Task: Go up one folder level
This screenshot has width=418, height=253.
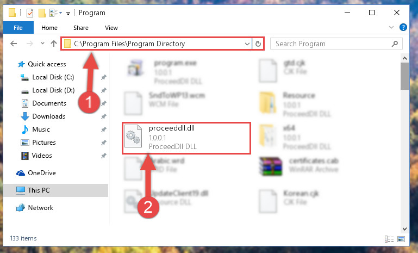Action: 54,44
